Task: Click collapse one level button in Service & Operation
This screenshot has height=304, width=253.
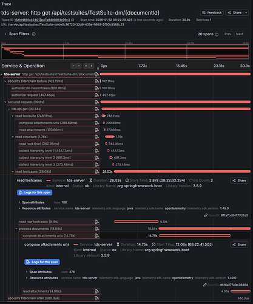Action: pos(79,66)
